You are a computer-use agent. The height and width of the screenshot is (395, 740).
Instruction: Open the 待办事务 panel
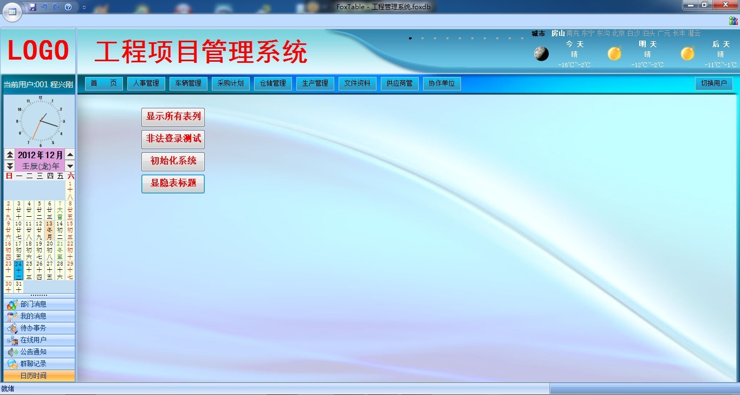(x=40, y=328)
